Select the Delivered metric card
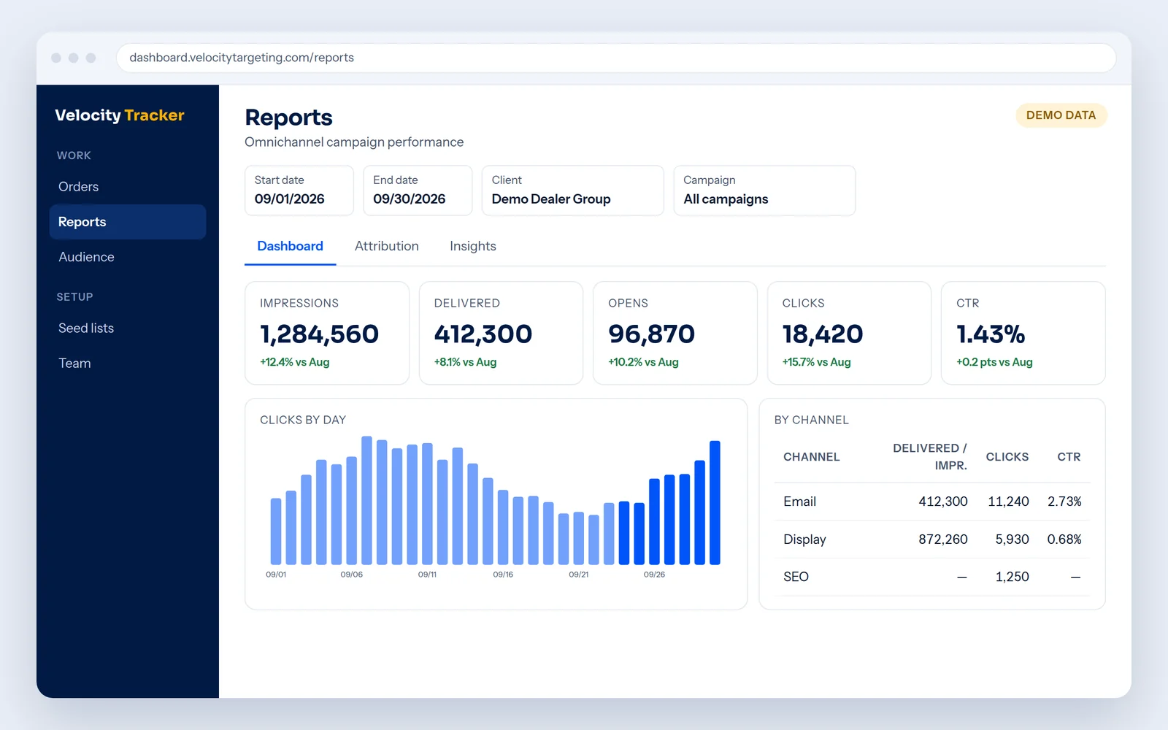Screen dimensions: 1168x730 (x=501, y=333)
